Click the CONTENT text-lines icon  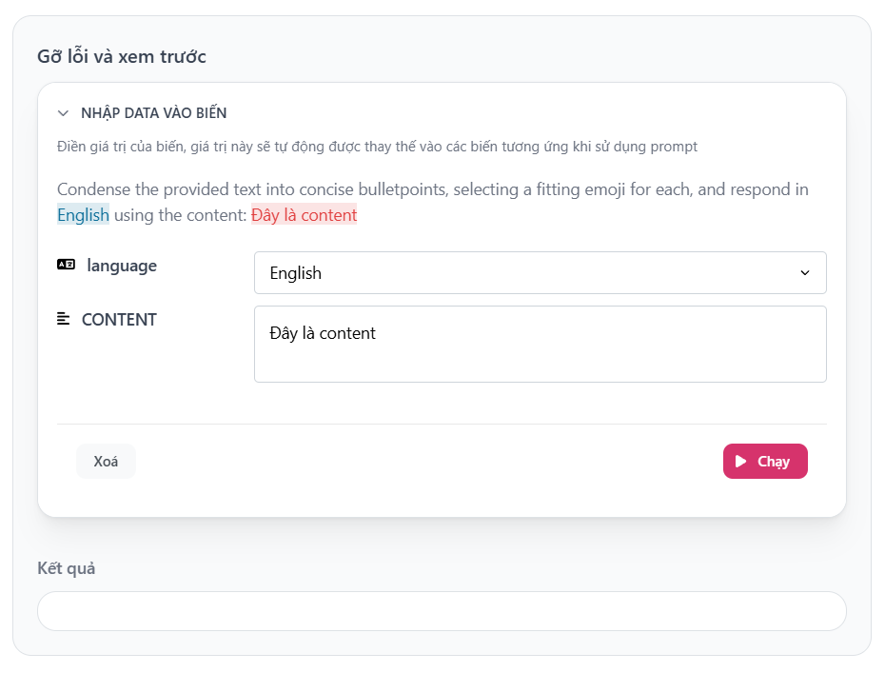click(64, 319)
